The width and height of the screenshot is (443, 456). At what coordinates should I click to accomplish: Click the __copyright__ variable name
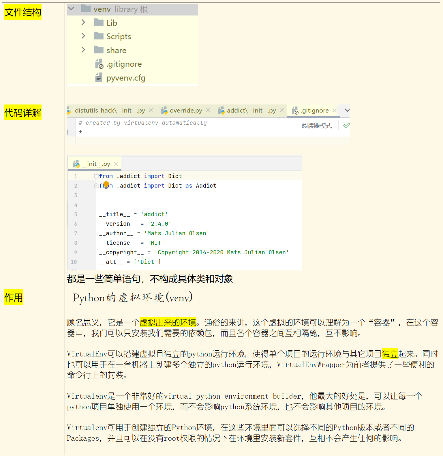point(121,253)
